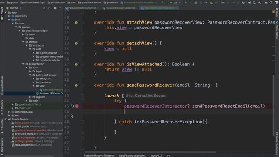Open the Structure tool window tab
This screenshot has height=157, width=279.
(2, 107)
